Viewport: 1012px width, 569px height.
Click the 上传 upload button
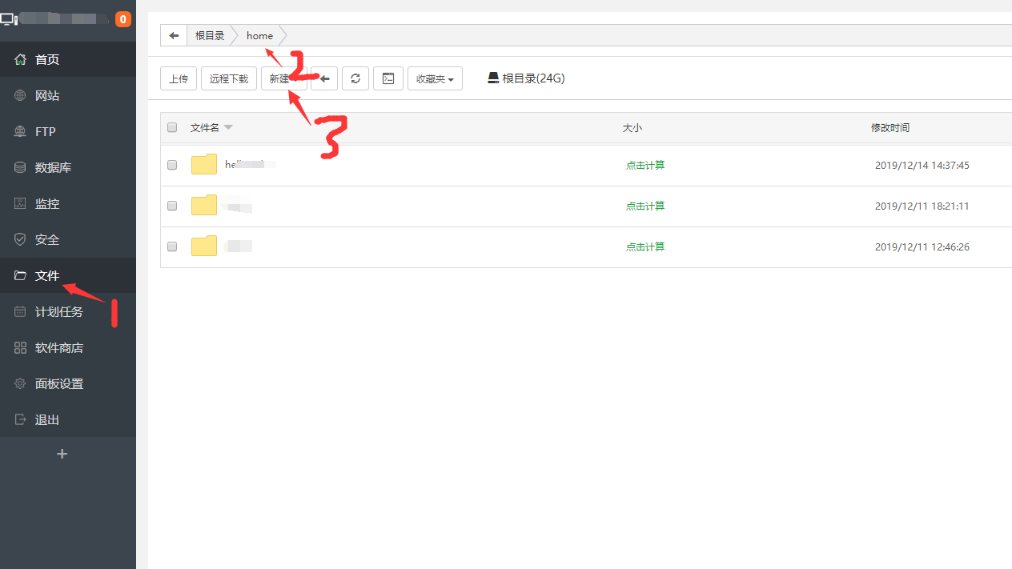click(x=179, y=78)
